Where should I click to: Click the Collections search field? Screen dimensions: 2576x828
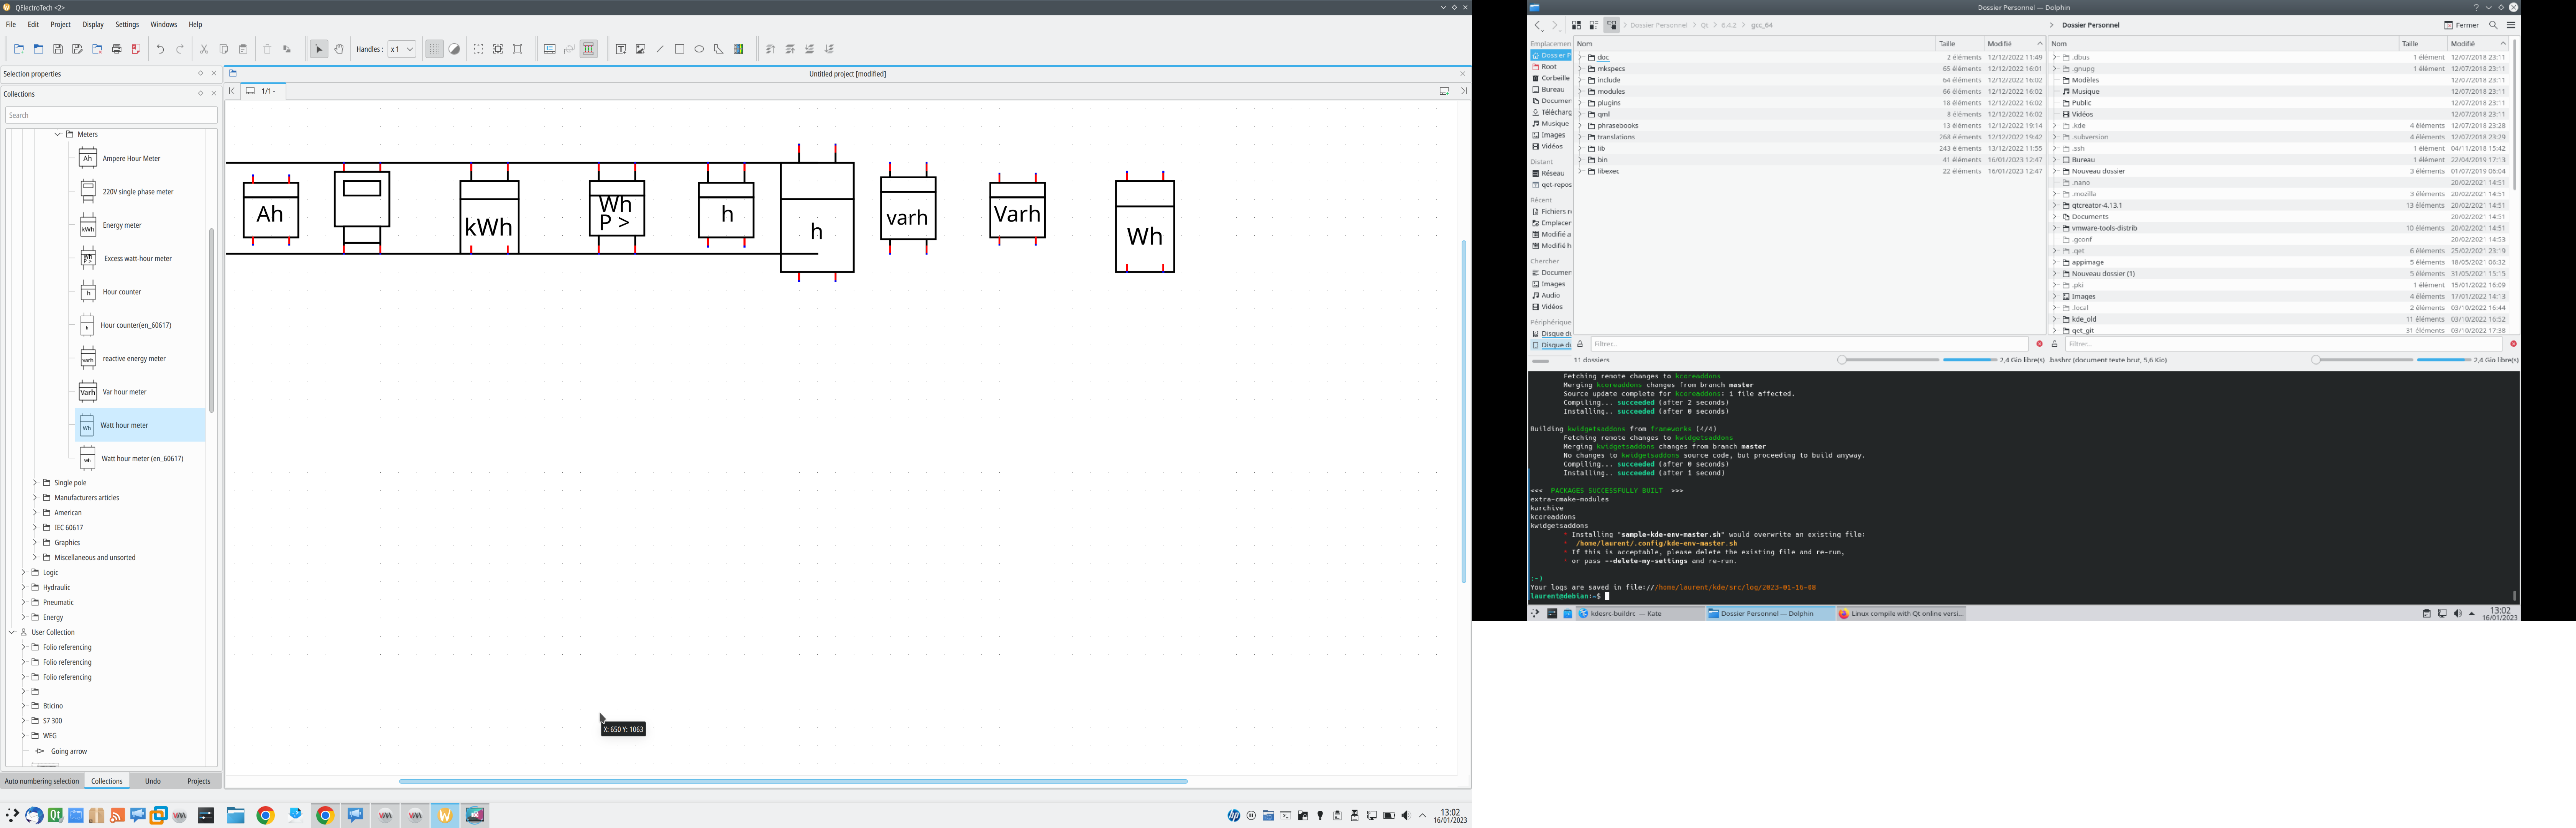(x=111, y=115)
